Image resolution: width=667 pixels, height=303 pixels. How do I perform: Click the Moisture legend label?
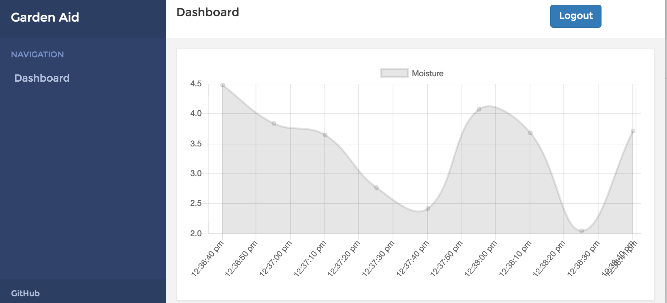tap(427, 73)
